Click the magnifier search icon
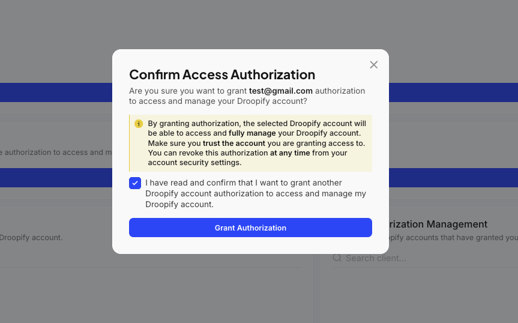 [337, 258]
